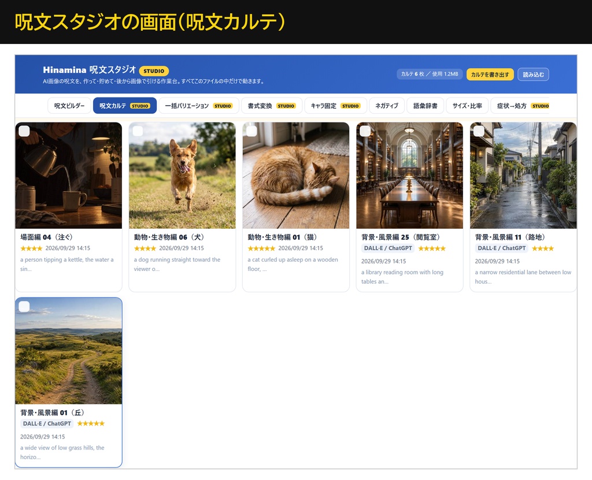
Task: Open the library reading room thumbnail
Action: (410, 176)
